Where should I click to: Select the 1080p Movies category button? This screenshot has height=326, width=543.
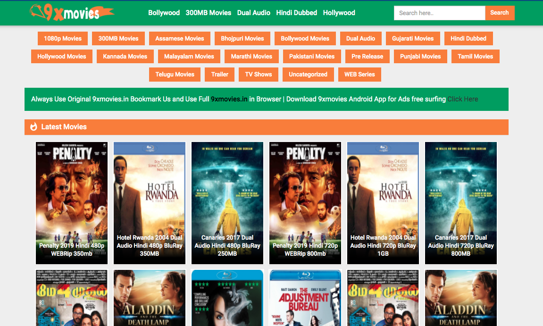tap(63, 39)
